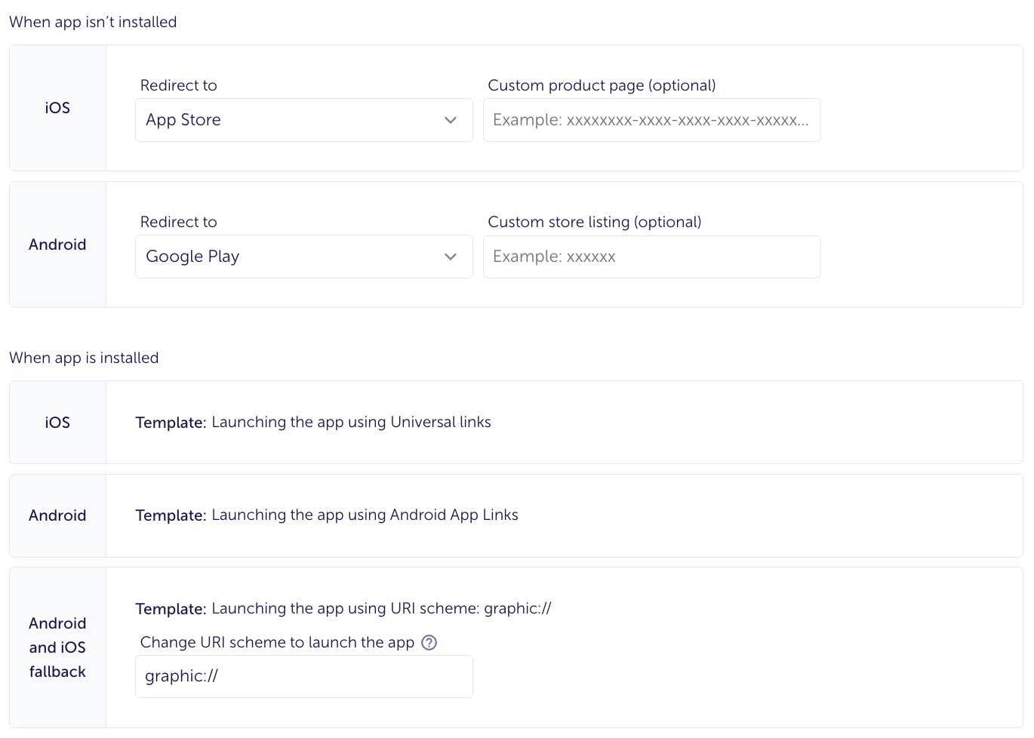Click the Redirect to label above App Store
Viewport: 1034px width, 738px height.
(179, 85)
